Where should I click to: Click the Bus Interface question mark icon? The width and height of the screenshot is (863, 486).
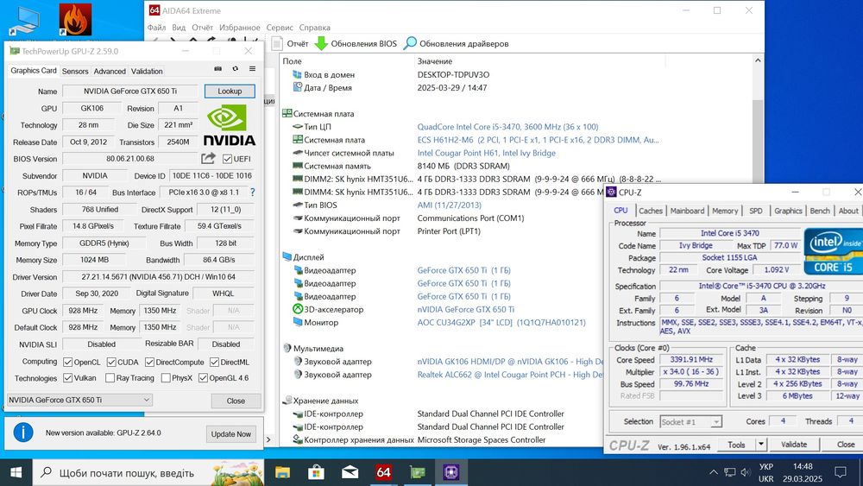pos(253,193)
